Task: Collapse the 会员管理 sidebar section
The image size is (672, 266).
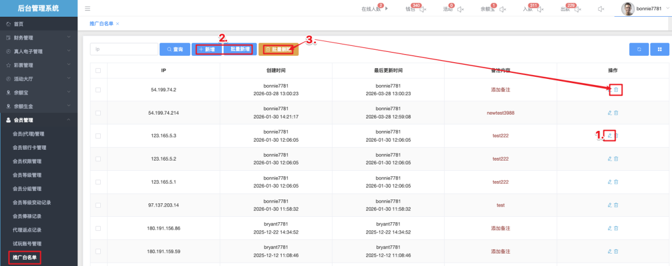Action: tap(39, 120)
